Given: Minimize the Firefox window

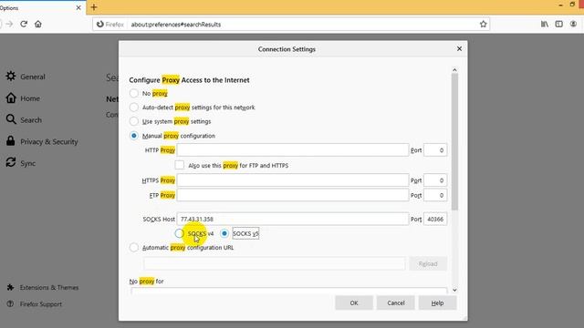Looking at the screenshot, I should pos(560,5).
